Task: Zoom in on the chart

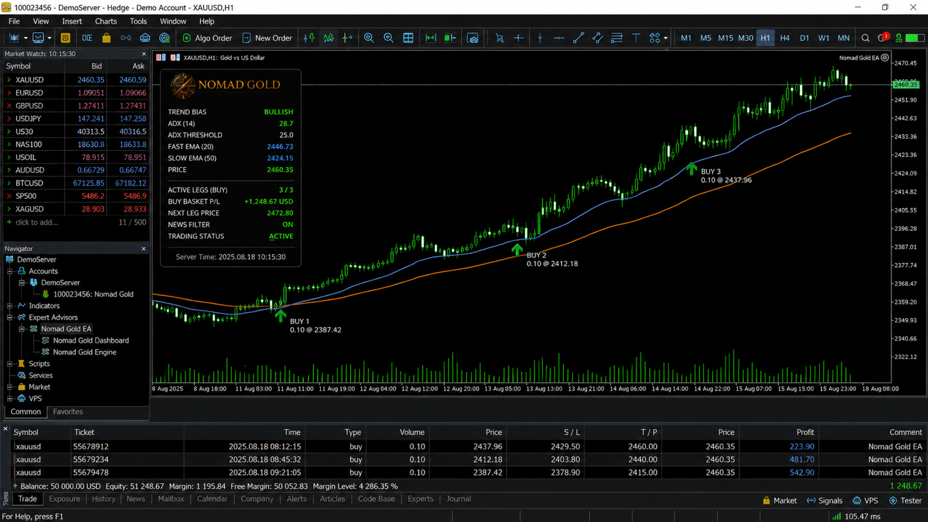Action: point(369,38)
